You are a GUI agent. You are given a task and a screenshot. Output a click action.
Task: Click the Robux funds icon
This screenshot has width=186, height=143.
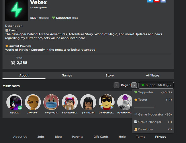pos(13,63)
